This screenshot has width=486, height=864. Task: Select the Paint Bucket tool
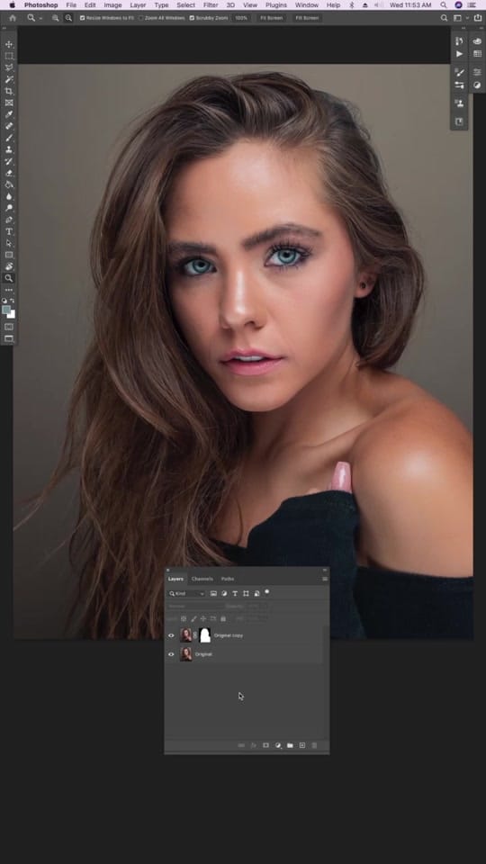(9, 184)
